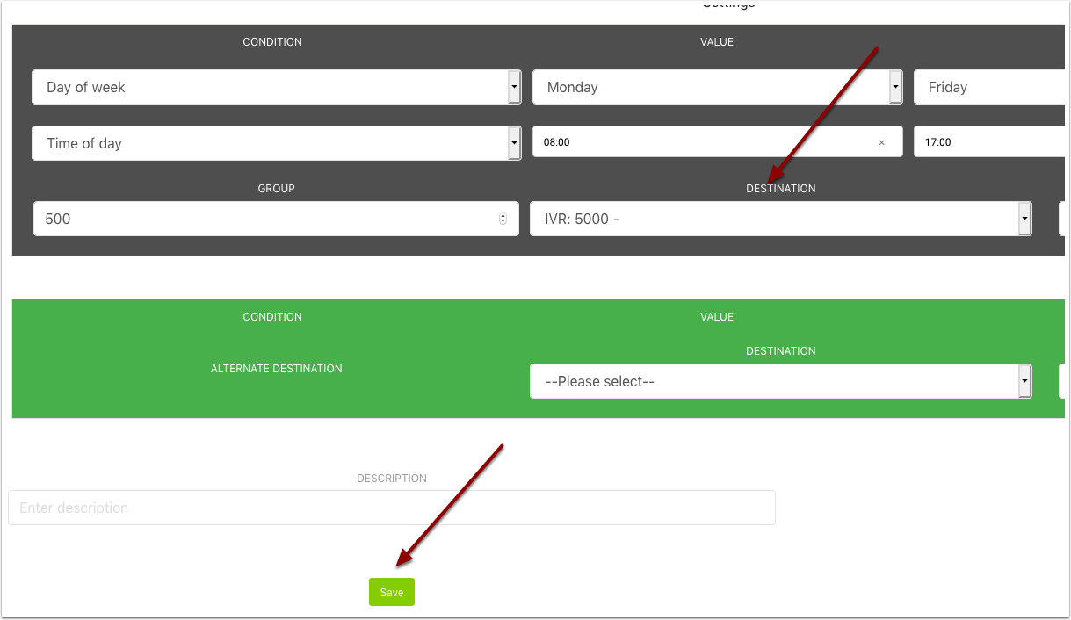Click the ALTERNATE DESTINATION label

point(276,369)
